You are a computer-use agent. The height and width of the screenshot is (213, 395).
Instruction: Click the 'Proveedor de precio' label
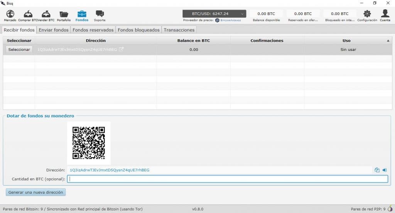(198, 20)
